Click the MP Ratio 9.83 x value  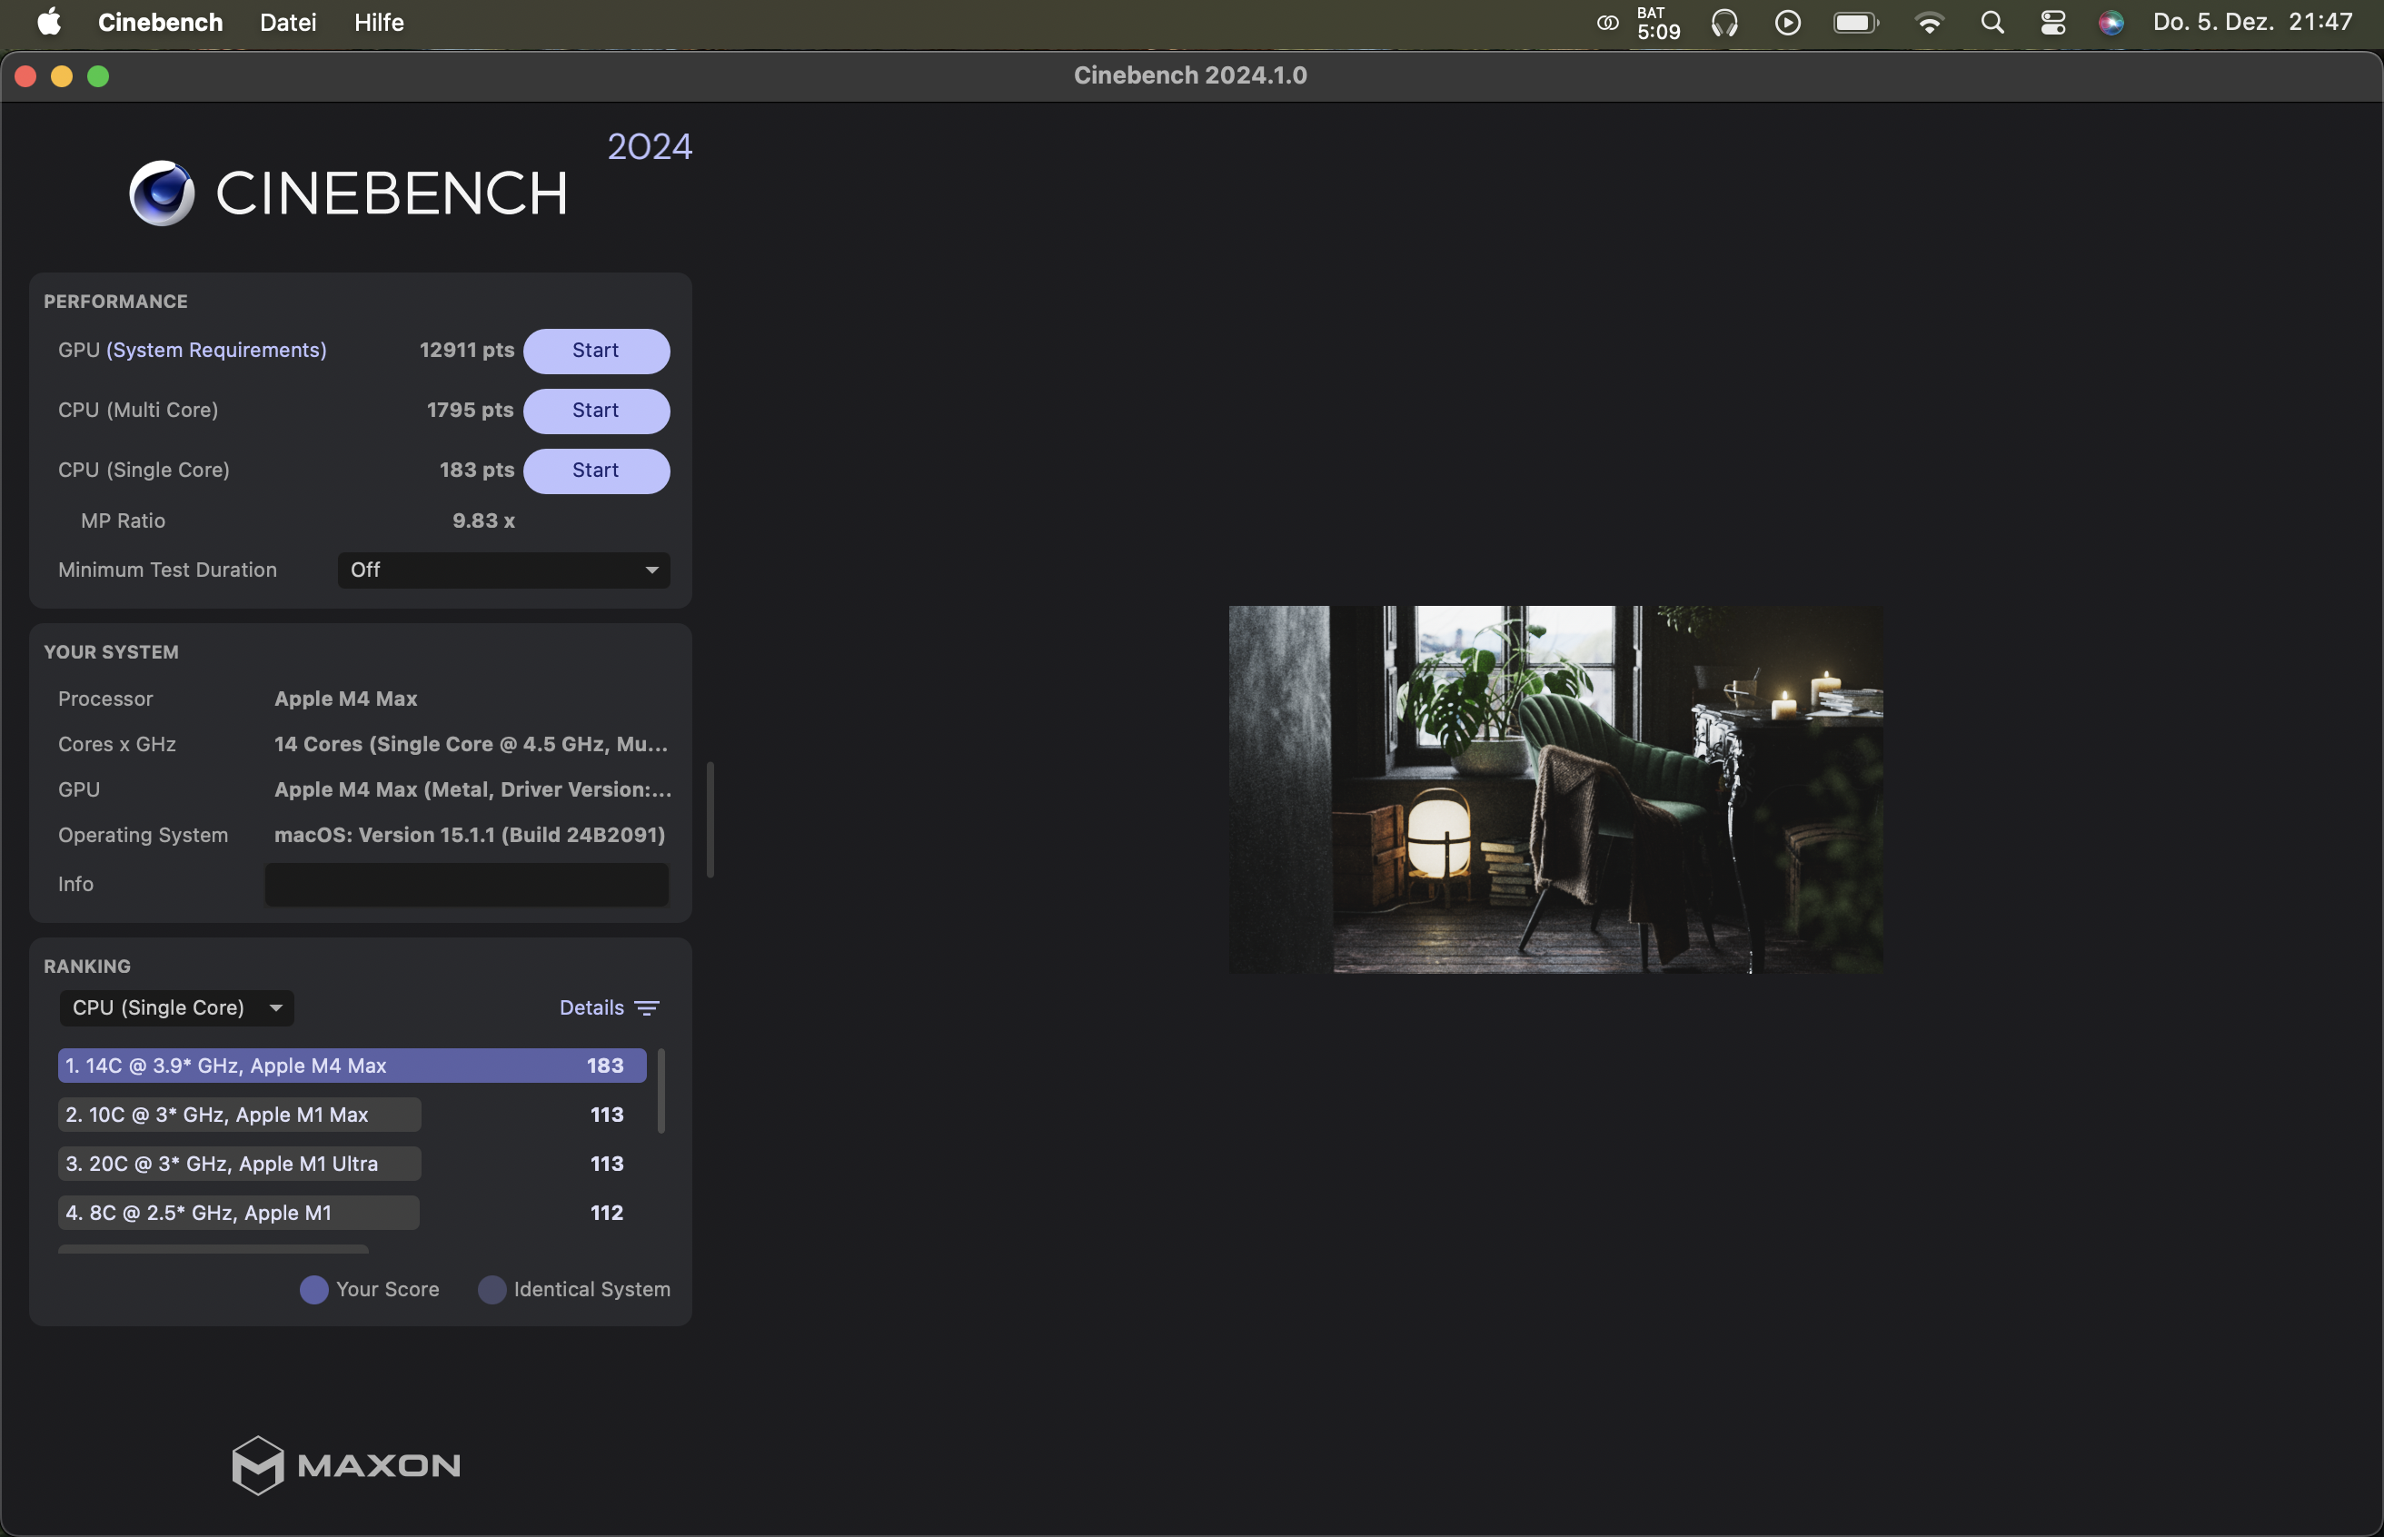[x=484, y=521]
